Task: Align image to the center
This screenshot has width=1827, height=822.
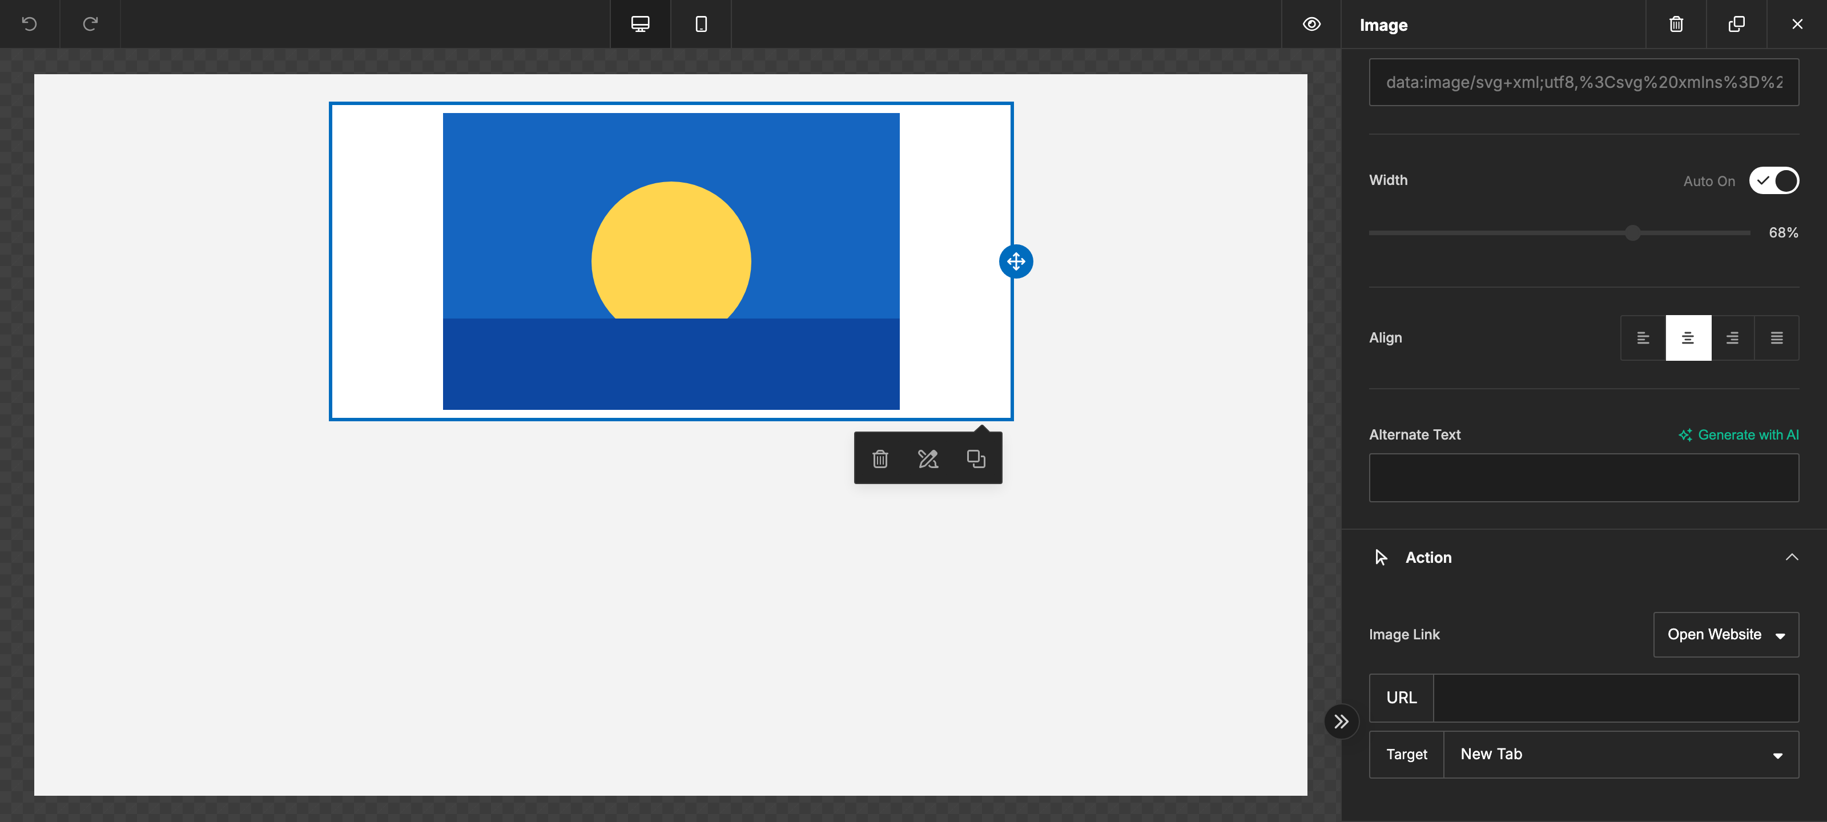Action: [x=1688, y=337]
